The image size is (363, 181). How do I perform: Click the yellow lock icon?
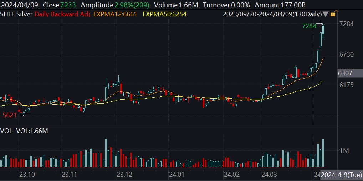click(333, 15)
